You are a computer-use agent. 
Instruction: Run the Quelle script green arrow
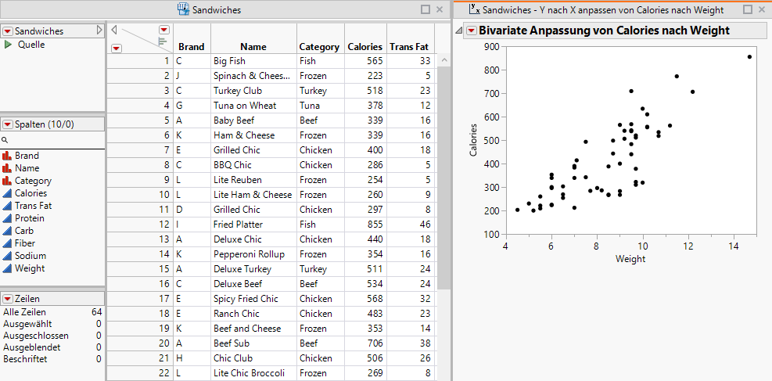click(x=8, y=45)
